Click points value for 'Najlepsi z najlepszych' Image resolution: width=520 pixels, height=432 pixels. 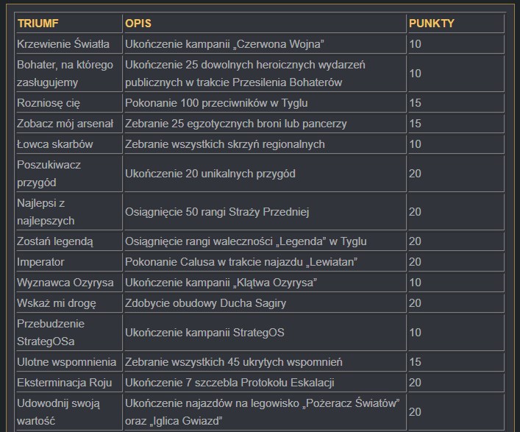click(415, 212)
